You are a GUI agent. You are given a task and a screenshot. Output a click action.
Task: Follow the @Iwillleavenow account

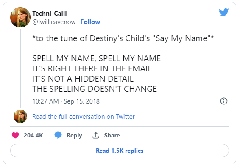click(90, 22)
